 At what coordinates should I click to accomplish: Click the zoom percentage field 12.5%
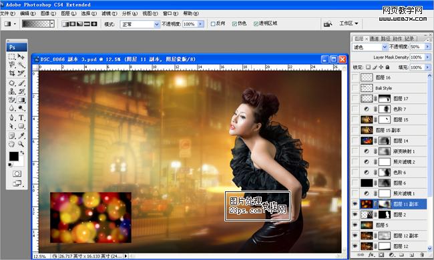coord(39,257)
